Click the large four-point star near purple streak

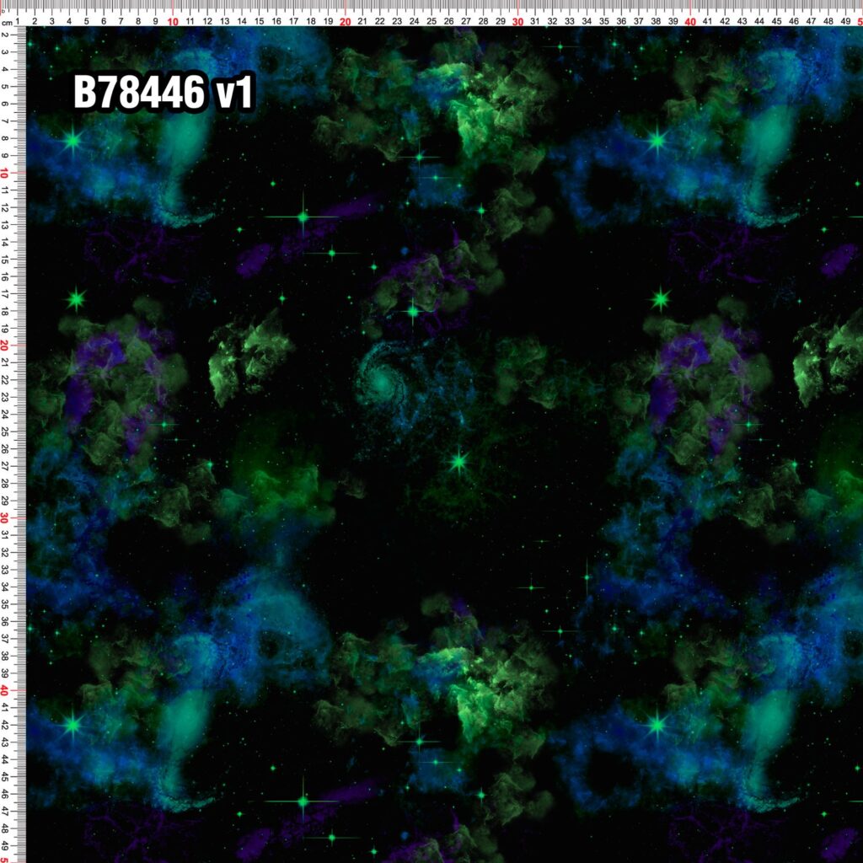point(303,217)
